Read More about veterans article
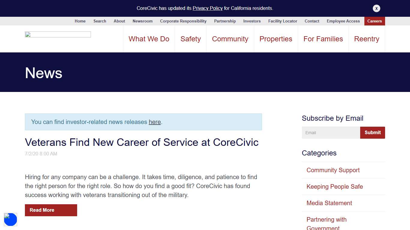The width and height of the screenshot is (410, 230). [51, 210]
